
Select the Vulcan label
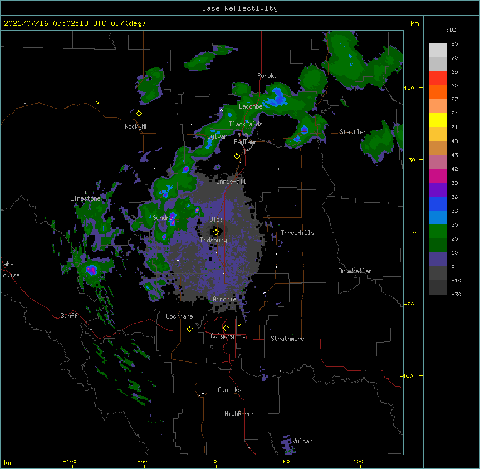[302, 441]
